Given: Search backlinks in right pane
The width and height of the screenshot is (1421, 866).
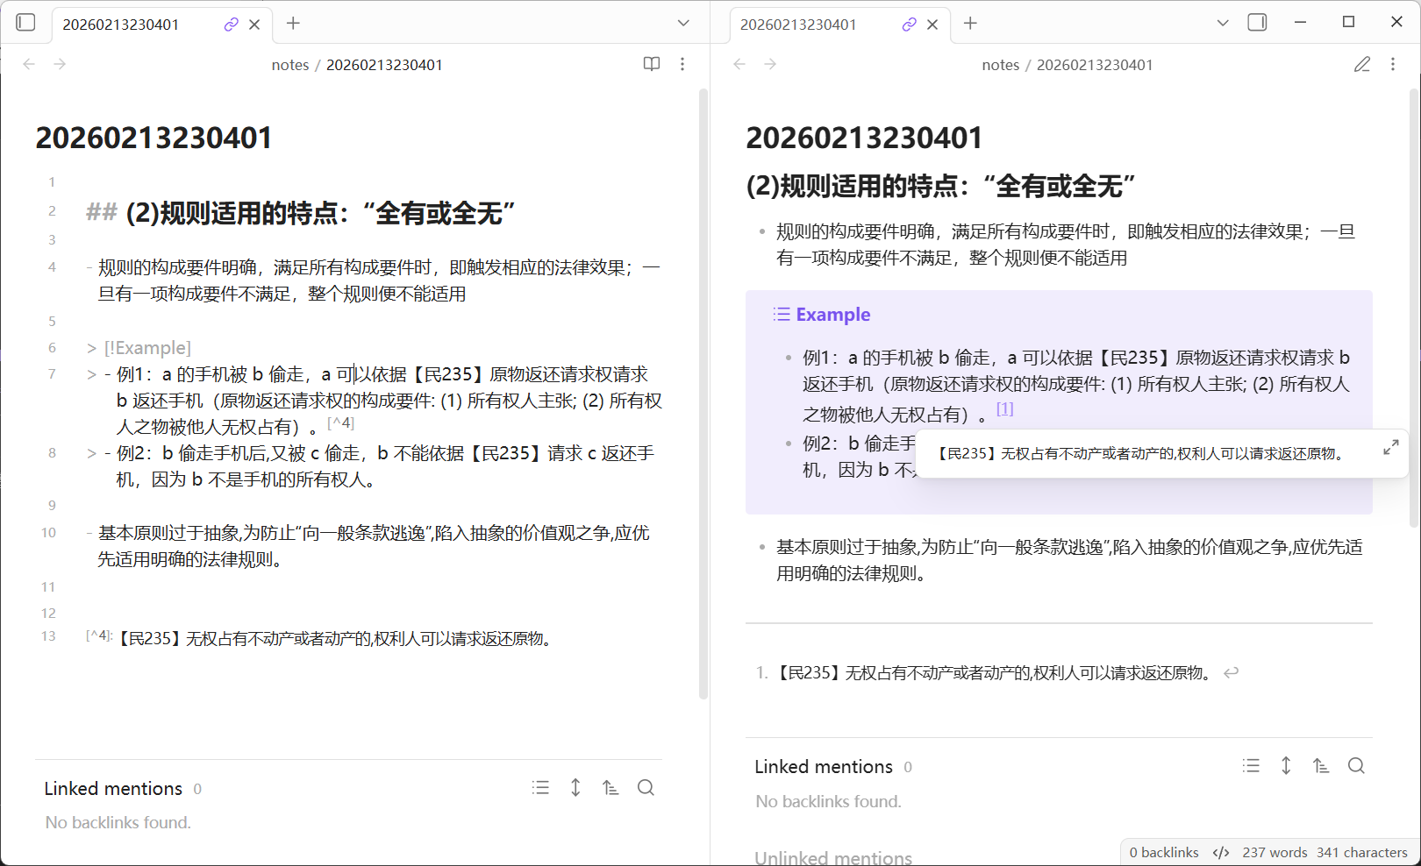Looking at the screenshot, I should click(1355, 766).
